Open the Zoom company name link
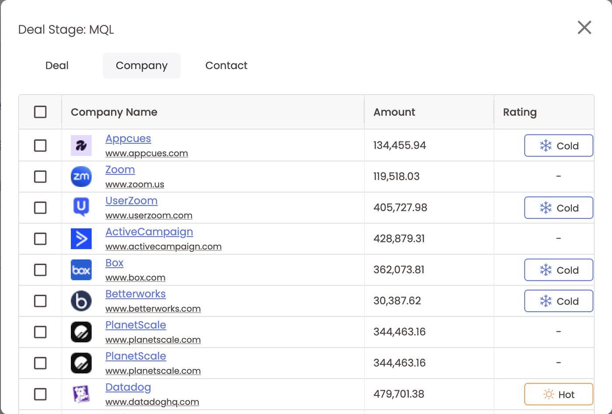 click(120, 169)
